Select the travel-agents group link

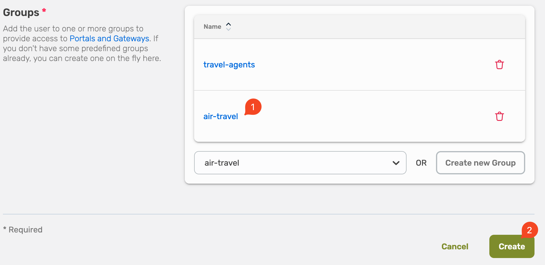pyautogui.click(x=229, y=65)
